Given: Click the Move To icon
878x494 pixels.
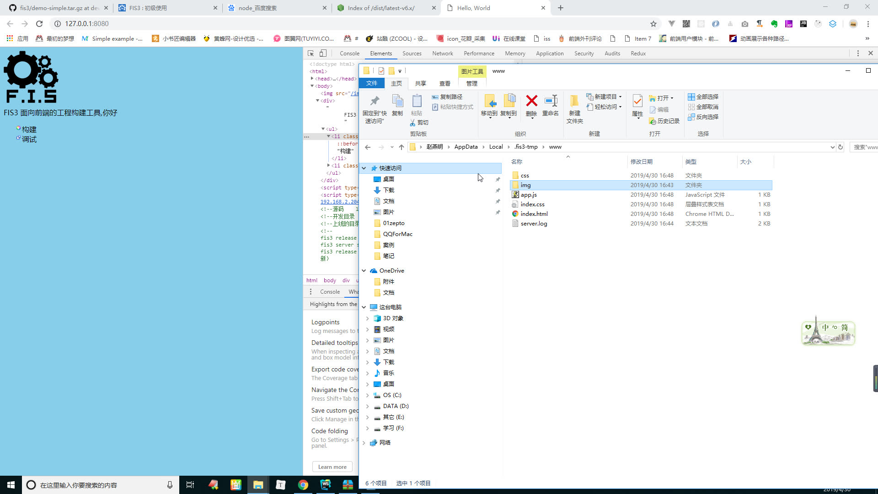Looking at the screenshot, I should [x=489, y=102].
